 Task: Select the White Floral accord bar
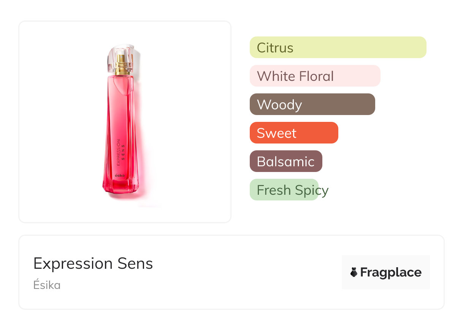coord(315,76)
